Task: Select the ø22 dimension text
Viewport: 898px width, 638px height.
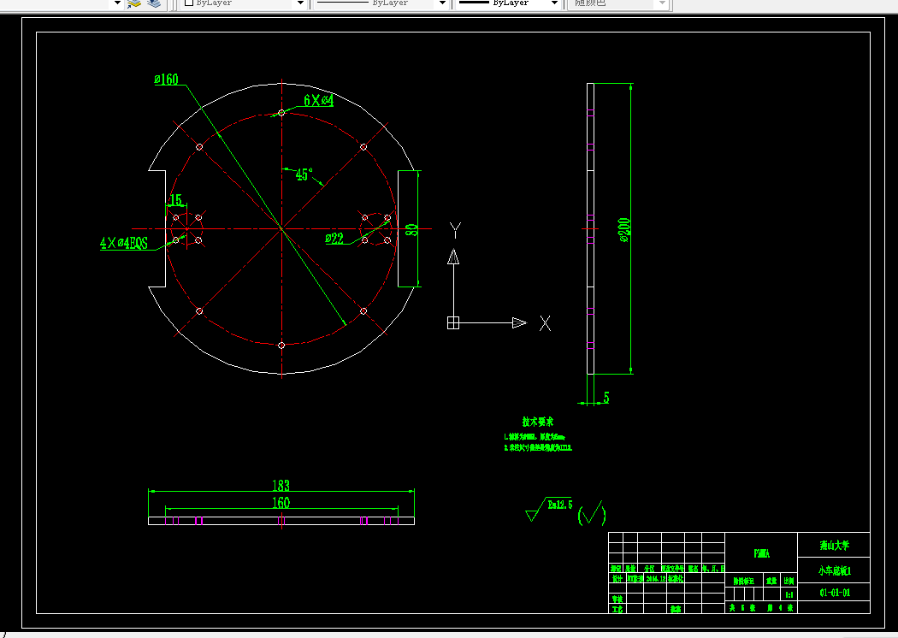Action: pos(334,239)
